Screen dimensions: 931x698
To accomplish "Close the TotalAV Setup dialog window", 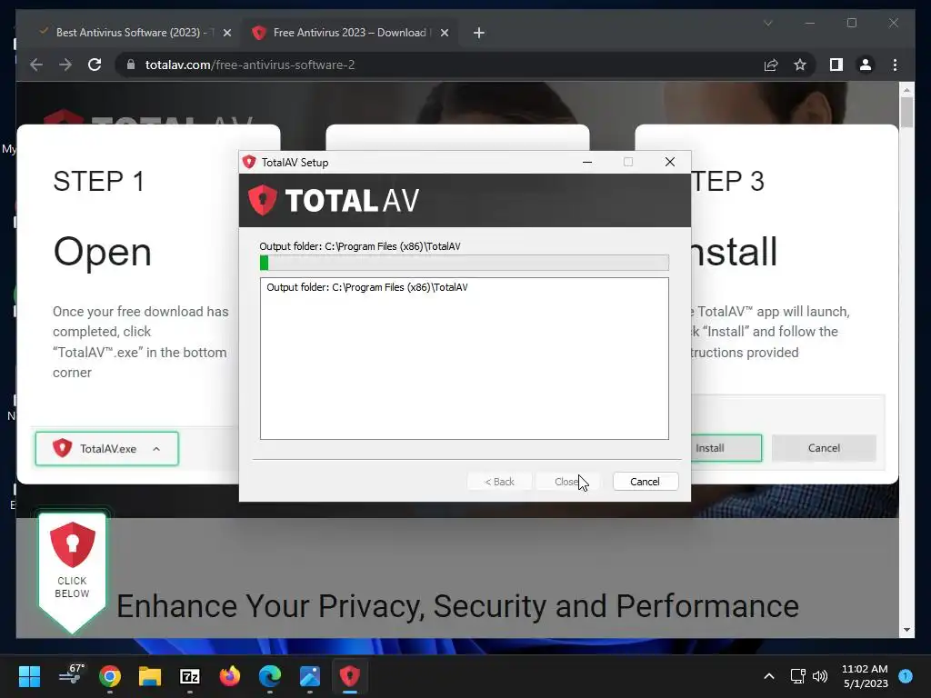I will tap(670, 162).
